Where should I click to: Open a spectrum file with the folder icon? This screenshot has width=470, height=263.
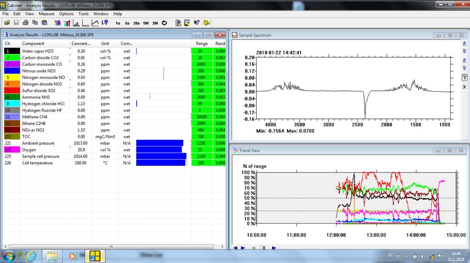[x=7, y=23]
